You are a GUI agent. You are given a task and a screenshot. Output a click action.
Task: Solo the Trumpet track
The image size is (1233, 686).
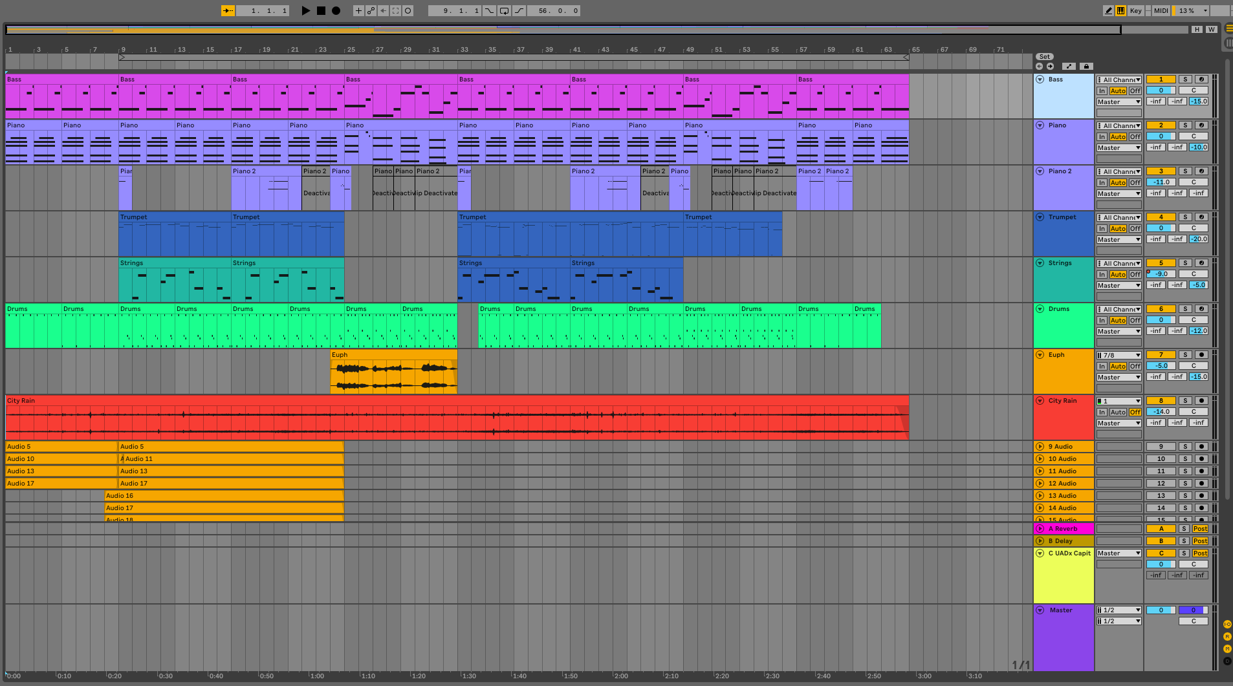click(x=1185, y=217)
